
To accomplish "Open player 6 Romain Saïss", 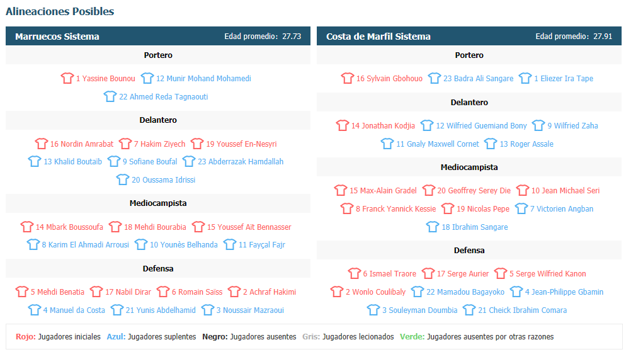I will [x=197, y=292].
